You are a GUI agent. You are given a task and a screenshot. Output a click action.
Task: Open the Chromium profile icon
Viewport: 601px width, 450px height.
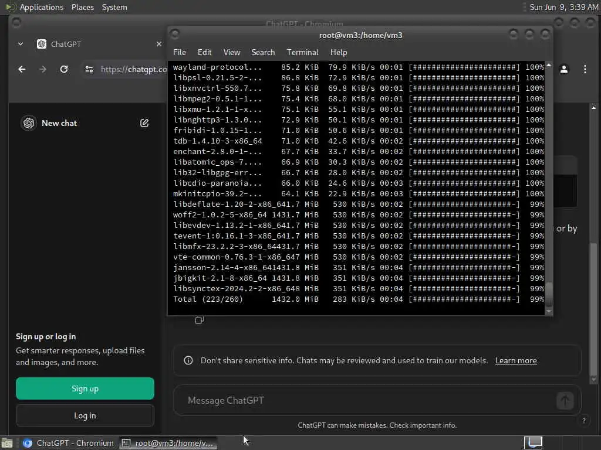pos(564,69)
